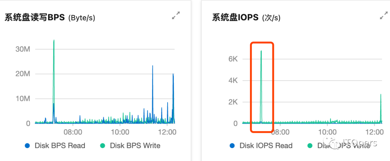Click the blue Disk BPS Read legend dot

(x=27, y=146)
